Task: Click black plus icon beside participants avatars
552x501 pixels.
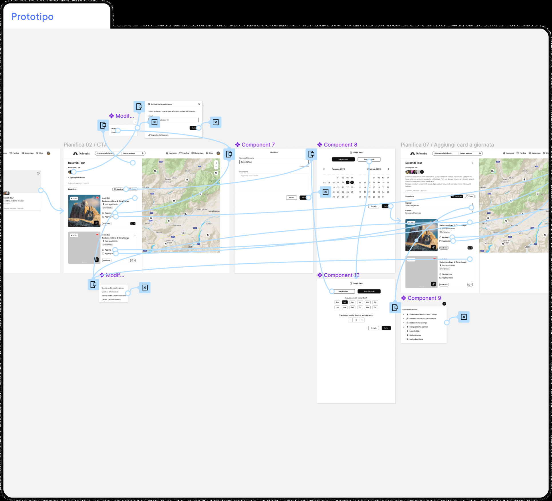Action: click(422, 172)
